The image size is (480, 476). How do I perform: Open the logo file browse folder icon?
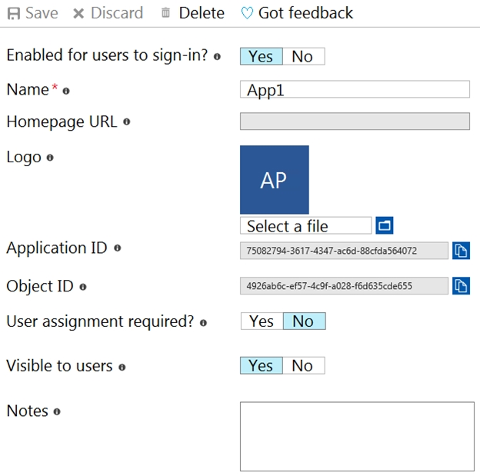384,225
